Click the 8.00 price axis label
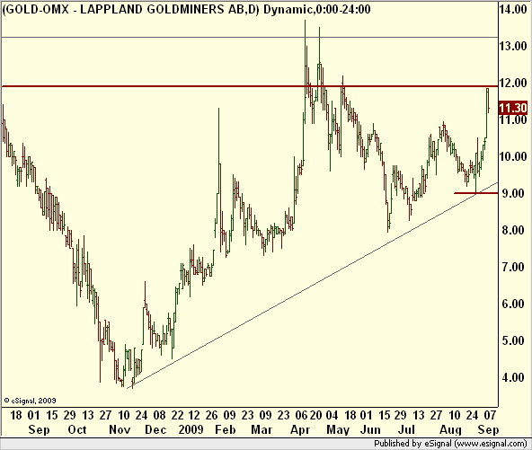The width and height of the screenshot is (532, 450). point(514,230)
